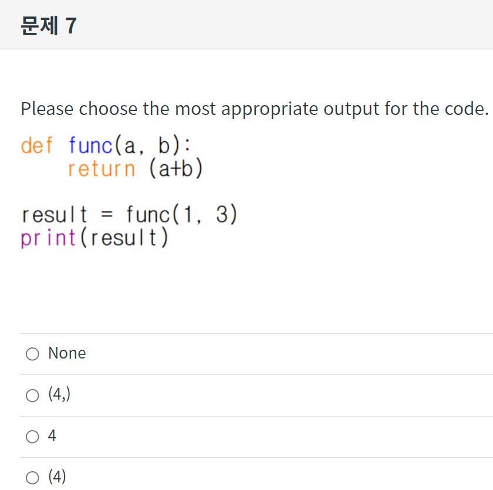Click the purple print keyword

pos(48,238)
